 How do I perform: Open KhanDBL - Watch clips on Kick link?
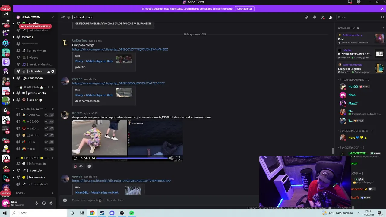click(97, 193)
